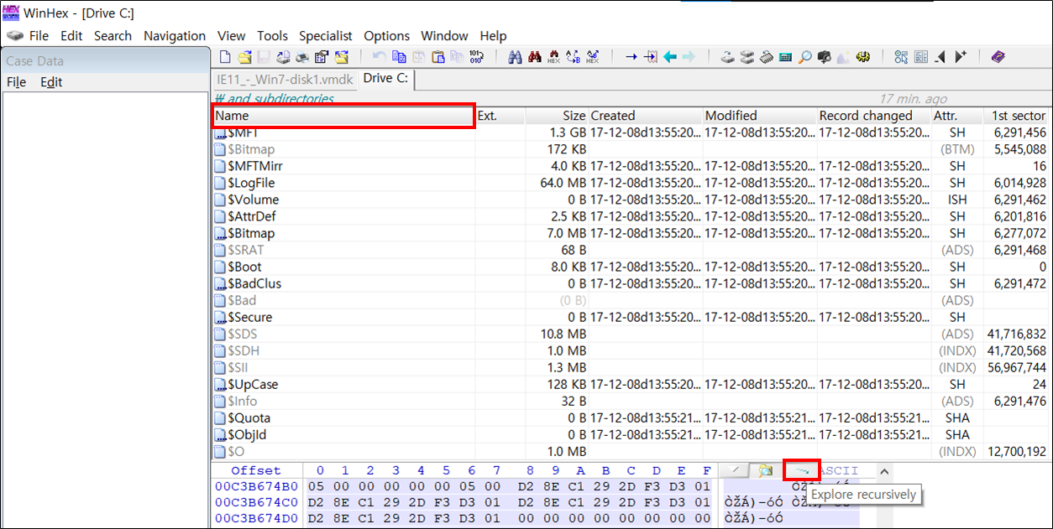Click the Open Disk drive icon
Viewport: 1053px width, 529px height.
pos(727,57)
